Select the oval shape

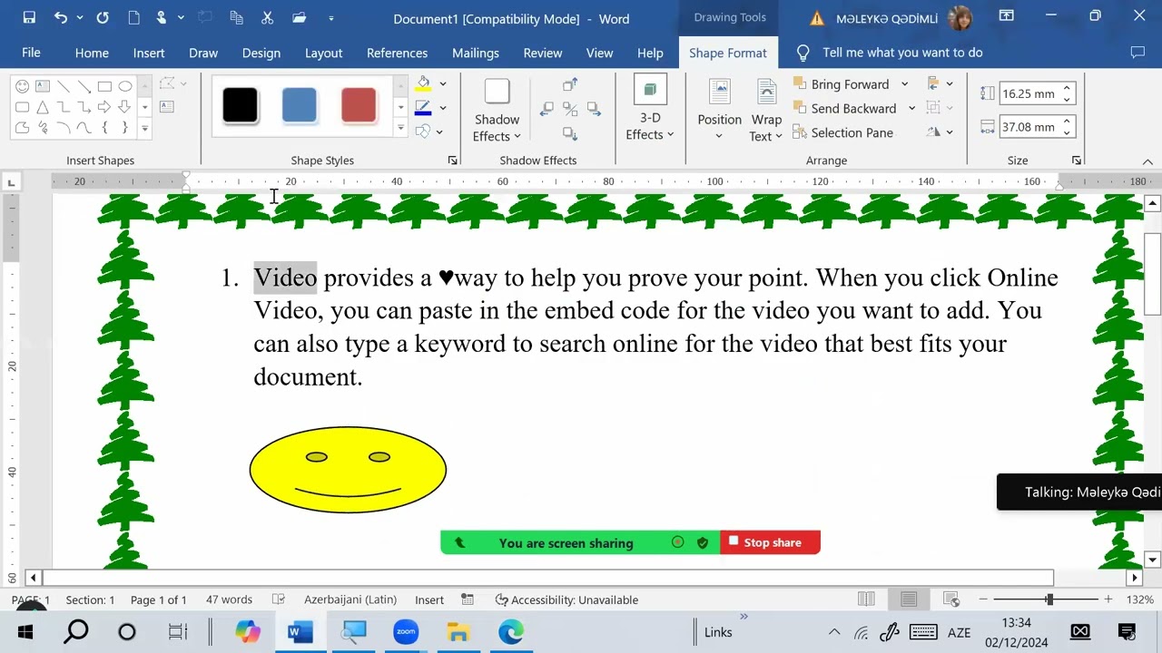125,86
